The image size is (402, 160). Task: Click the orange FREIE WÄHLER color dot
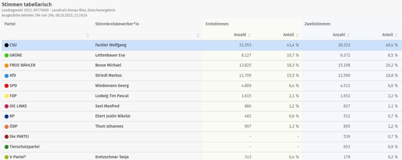(7, 66)
